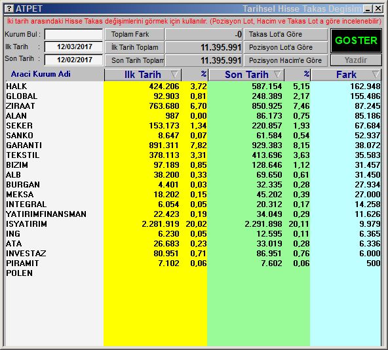The width and height of the screenshot is (388, 350).
Task: Click percentage value 20,11
Action: (x=299, y=224)
